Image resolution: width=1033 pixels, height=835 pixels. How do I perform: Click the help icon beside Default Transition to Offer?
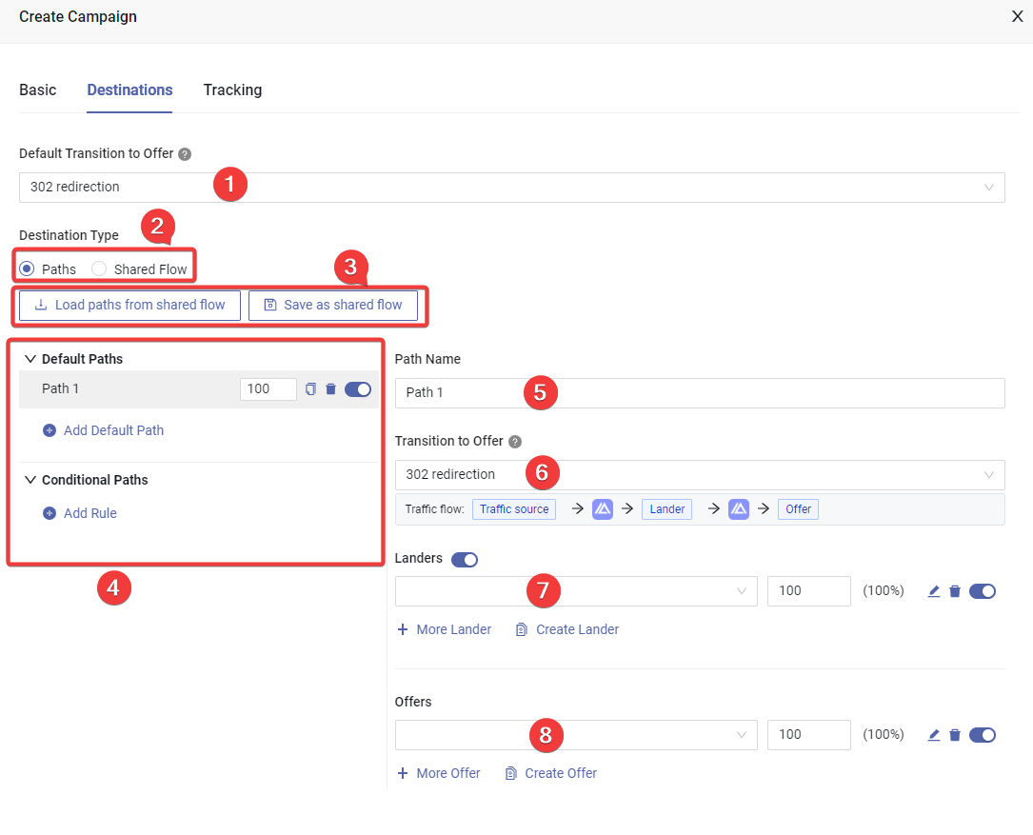[x=185, y=154]
